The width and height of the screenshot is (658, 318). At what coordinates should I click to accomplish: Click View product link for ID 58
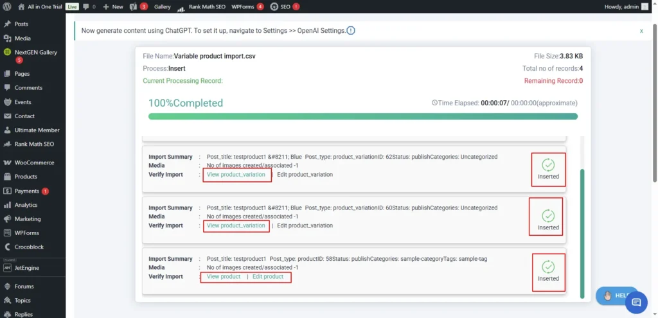click(x=224, y=277)
